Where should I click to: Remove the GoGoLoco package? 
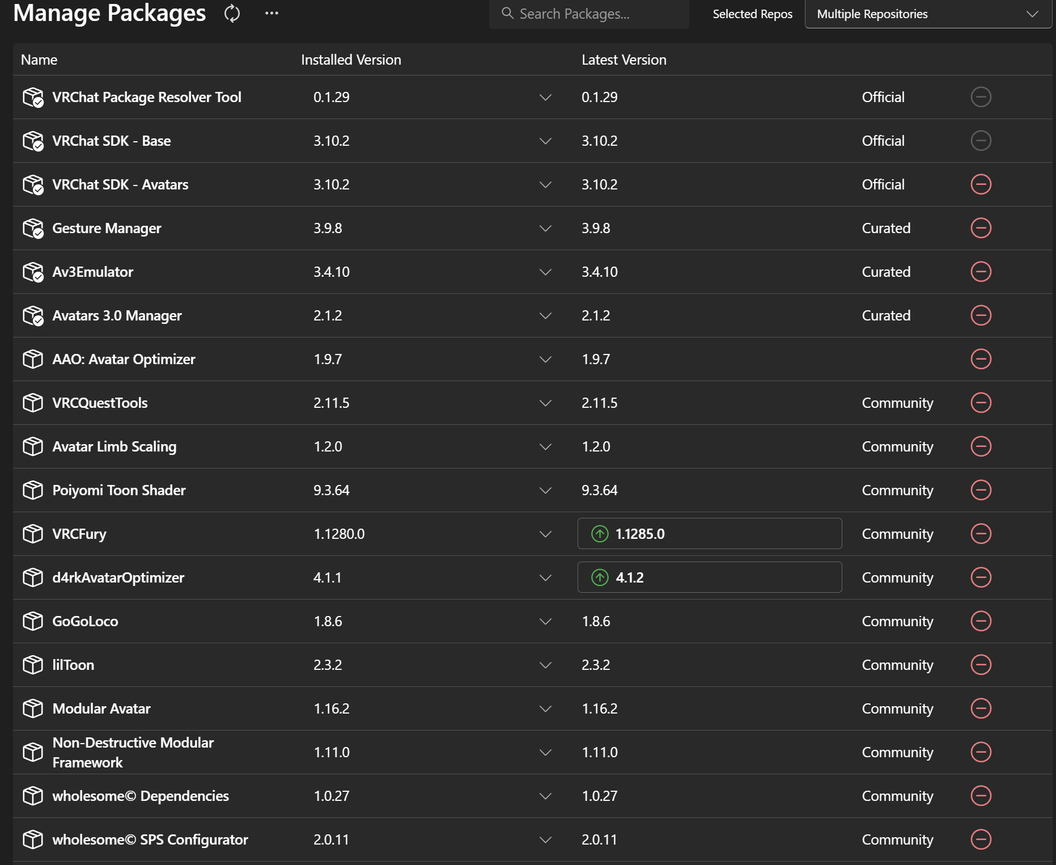point(981,621)
